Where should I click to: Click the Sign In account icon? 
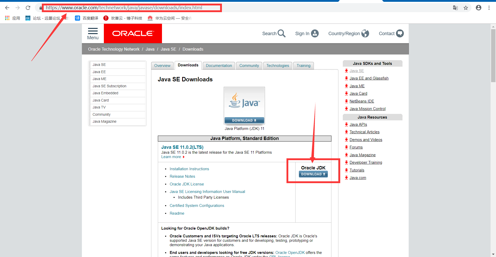pyautogui.click(x=315, y=33)
